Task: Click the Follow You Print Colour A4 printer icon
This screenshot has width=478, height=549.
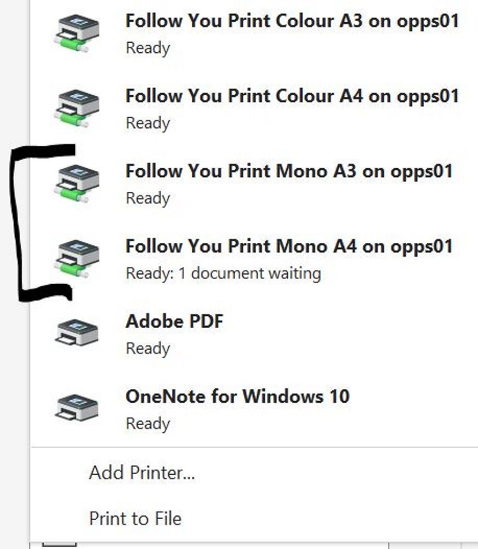Action: point(77,108)
